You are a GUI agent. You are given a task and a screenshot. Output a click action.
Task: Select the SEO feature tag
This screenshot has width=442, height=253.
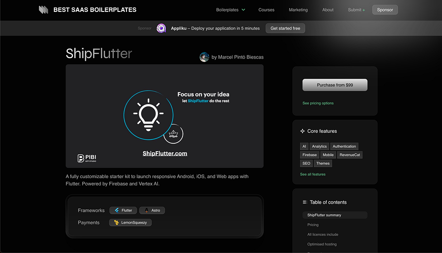[306, 164]
